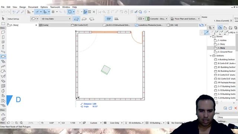This screenshot has width=238, height=134.
Task: Click the Story name input field
Action: pos(228,117)
